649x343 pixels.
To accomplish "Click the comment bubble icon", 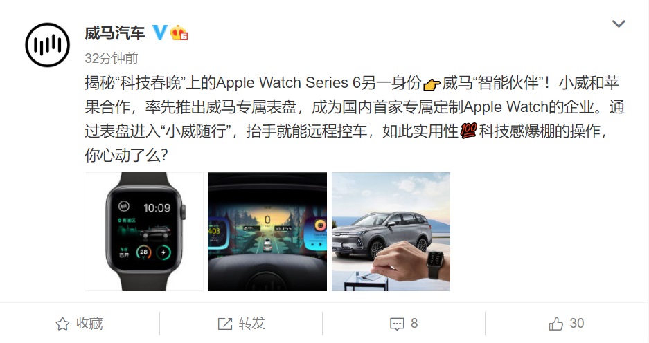I will point(397,324).
